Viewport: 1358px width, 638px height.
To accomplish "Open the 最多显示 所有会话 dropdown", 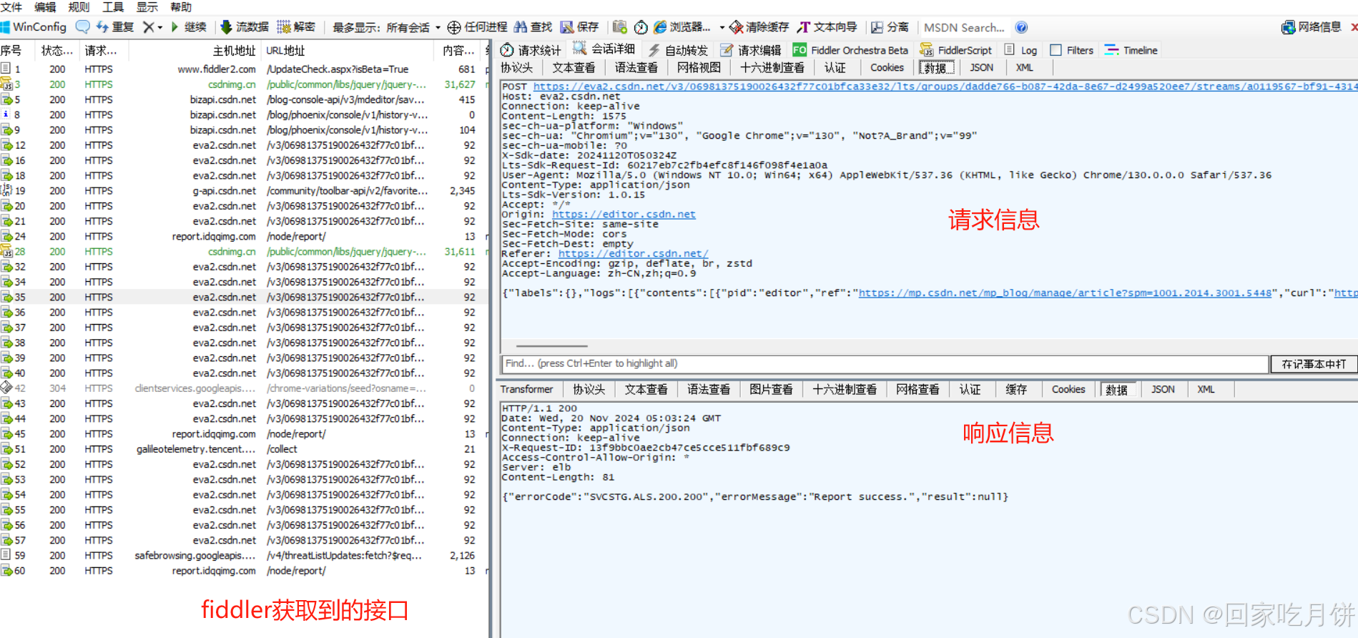I will [x=386, y=27].
